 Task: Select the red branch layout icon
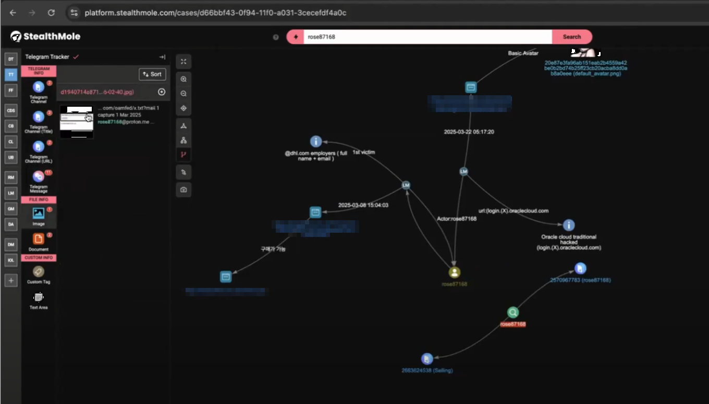pyautogui.click(x=184, y=155)
